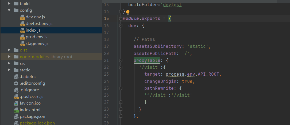Collapse '/visit' block fold line 22
Viewport: 290px width, 125px height.
point(121,67)
